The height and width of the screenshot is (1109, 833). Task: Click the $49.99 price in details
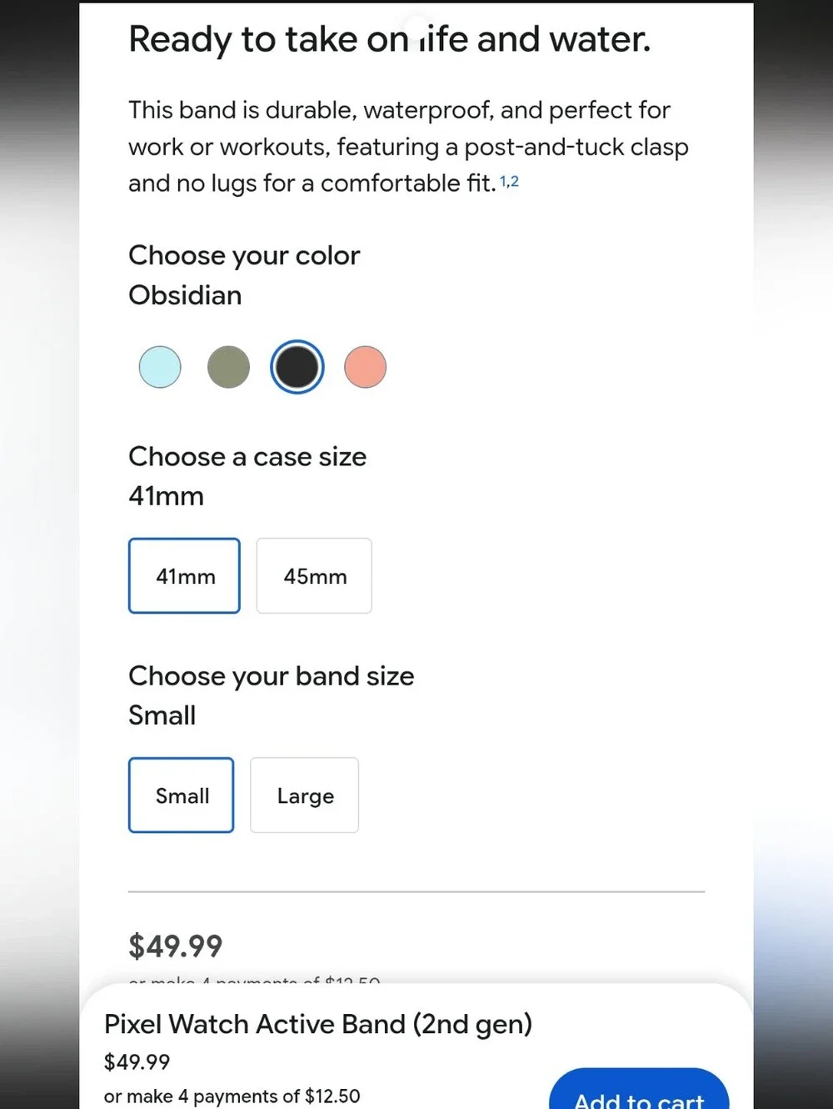tap(175, 946)
